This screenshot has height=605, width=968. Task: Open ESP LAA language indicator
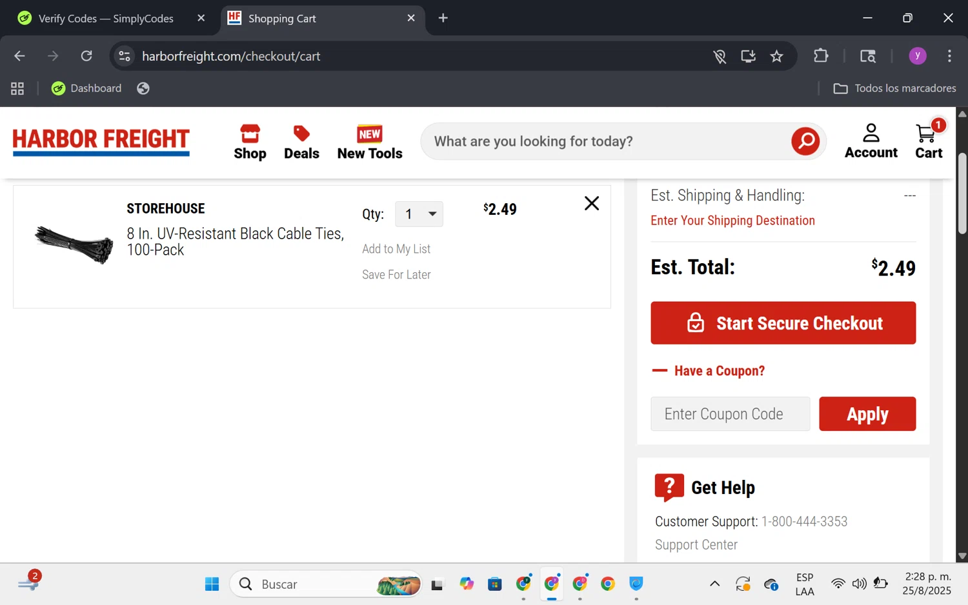point(805,584)
